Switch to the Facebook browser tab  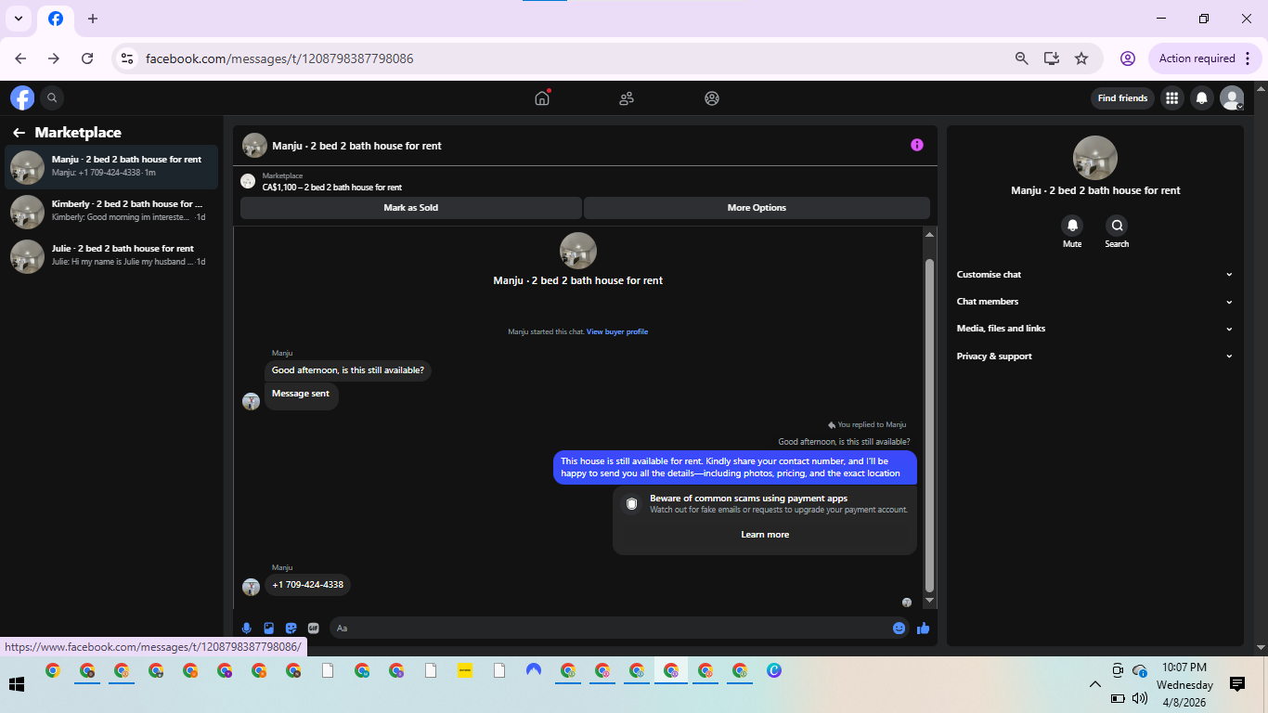coord(56,19)
